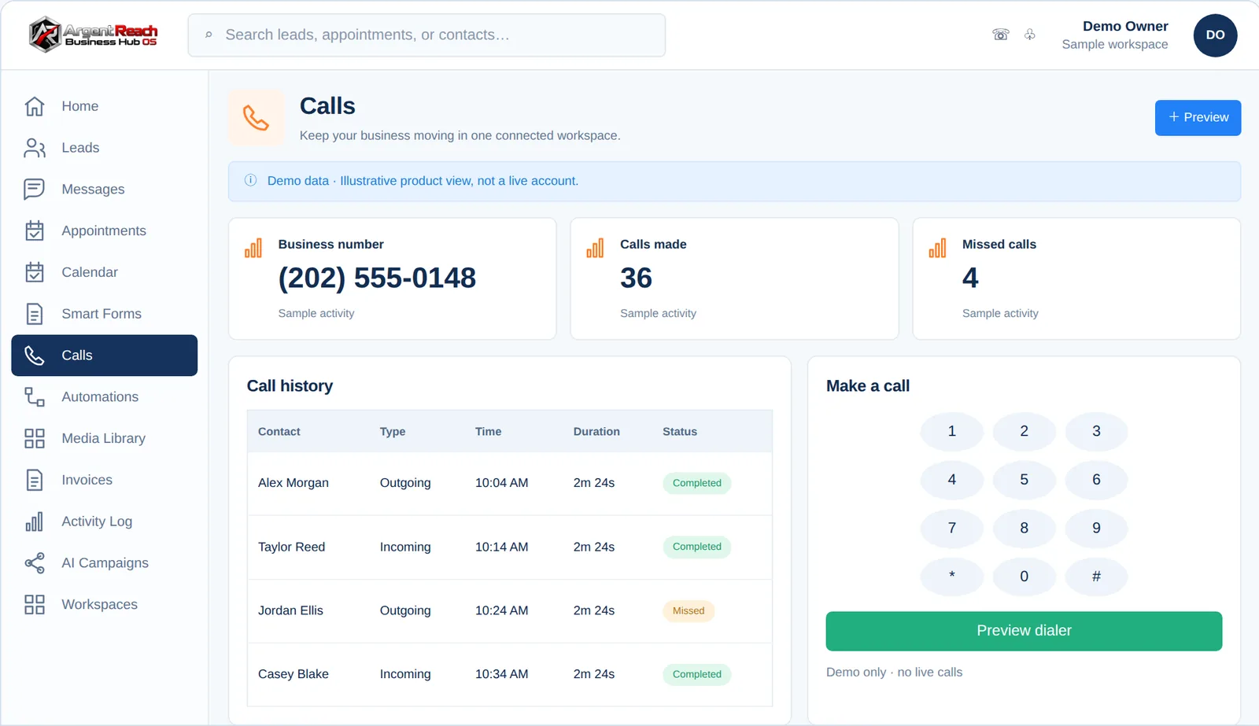
Task: Click the bar chart icon on Missed calls card
Action: click(937, 249)
